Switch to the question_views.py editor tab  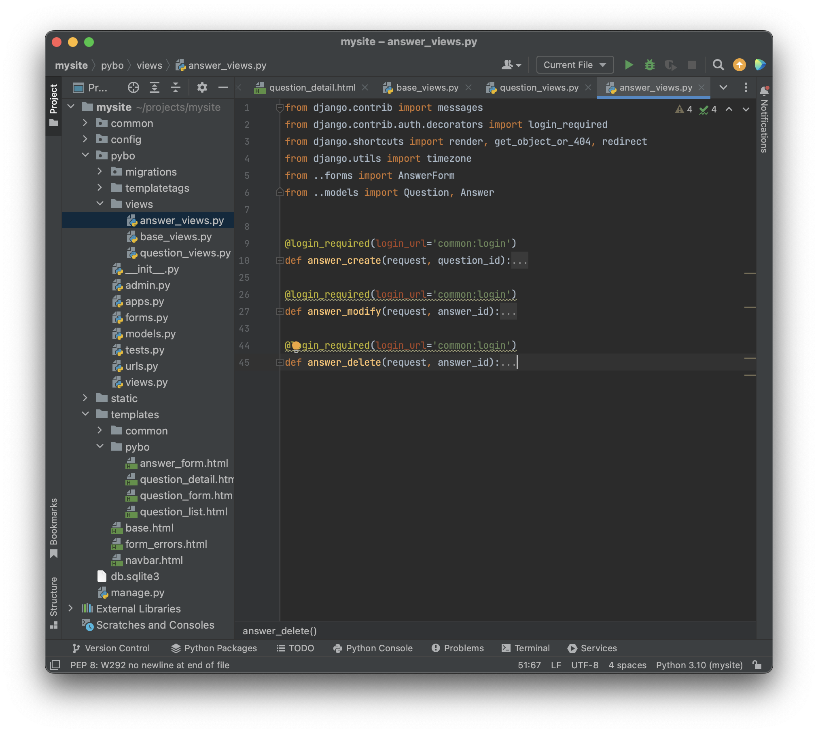click(538, 87)
